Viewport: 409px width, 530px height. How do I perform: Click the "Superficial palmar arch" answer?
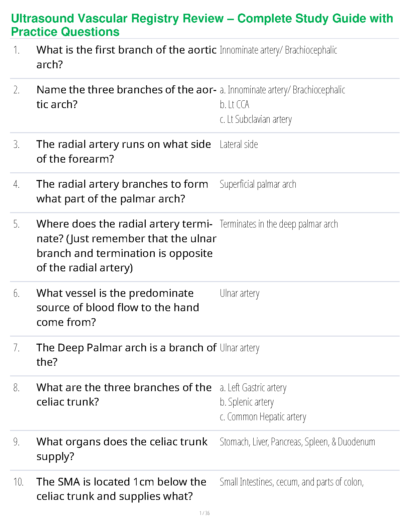[x=258, y=184]
